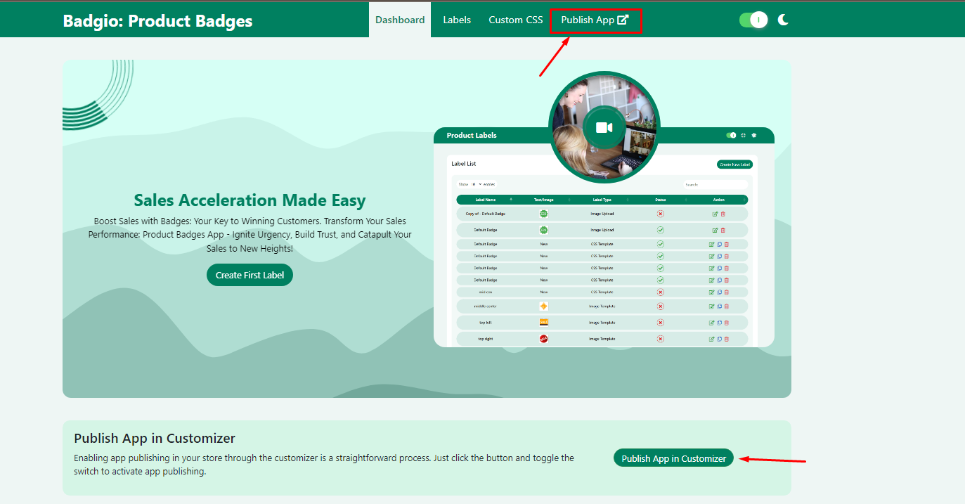Go to the Labels tab
This screenshot has width=965, height=504.
(x=457, y=20)
